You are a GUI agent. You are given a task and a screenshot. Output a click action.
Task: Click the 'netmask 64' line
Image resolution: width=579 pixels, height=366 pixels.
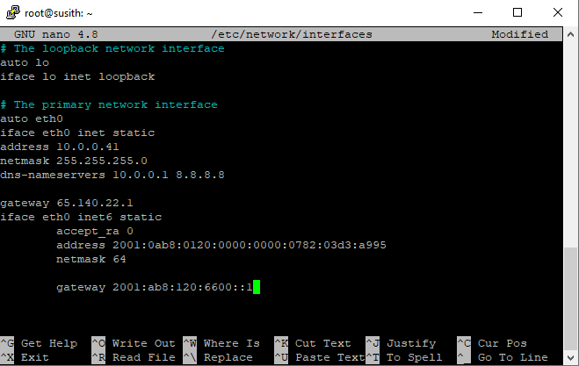(x=91, y=259)
